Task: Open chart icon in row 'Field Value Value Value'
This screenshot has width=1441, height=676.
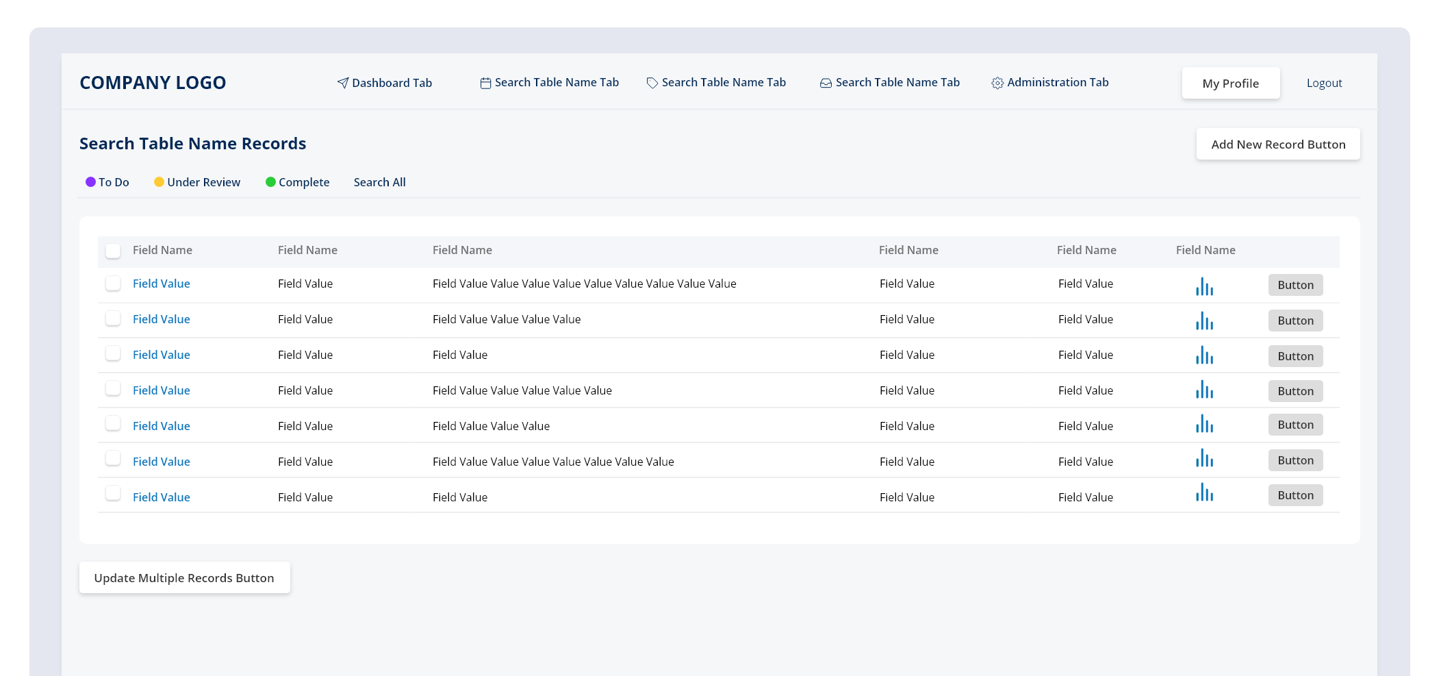Action: click(1204, 423)
